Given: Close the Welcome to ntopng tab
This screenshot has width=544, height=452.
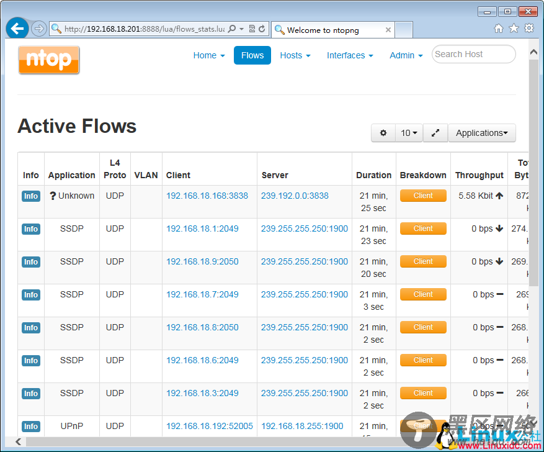Looking at the screenshot, I should (x=388, y=30).
